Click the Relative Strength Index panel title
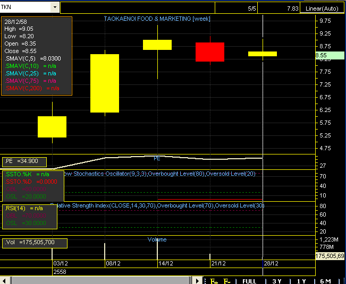The width and height of the screenshot is (346, 284). pyautogui.click(x=157, y=206)
